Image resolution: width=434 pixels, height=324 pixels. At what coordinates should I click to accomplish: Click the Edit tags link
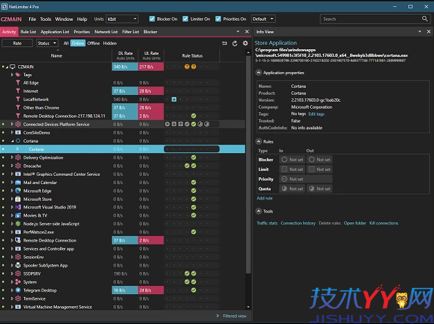(316, 114)
